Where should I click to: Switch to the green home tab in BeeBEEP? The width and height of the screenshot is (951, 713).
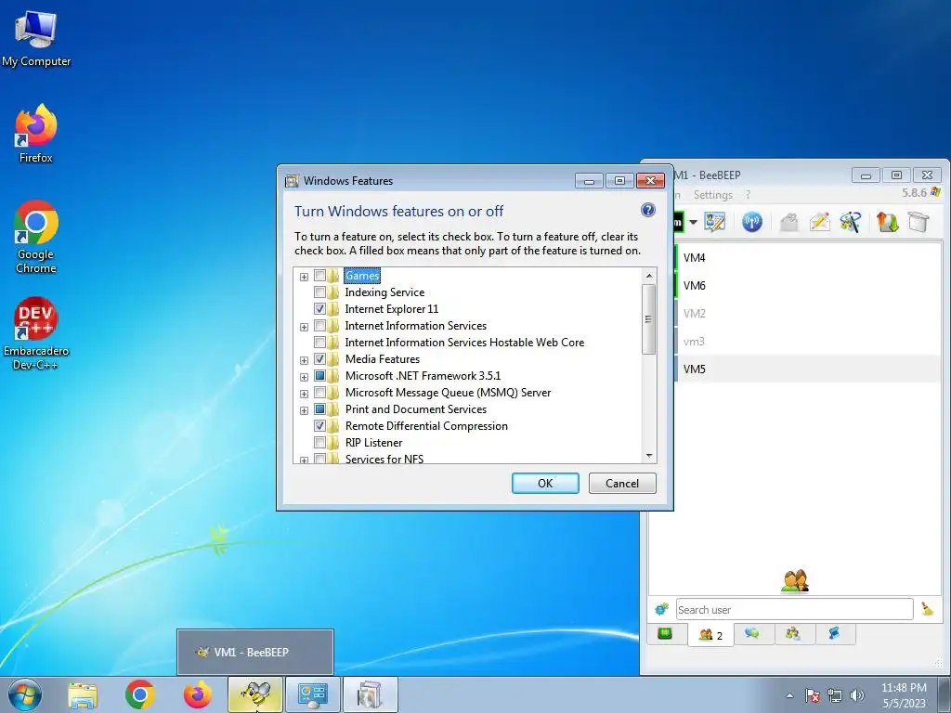pos(665,634)
